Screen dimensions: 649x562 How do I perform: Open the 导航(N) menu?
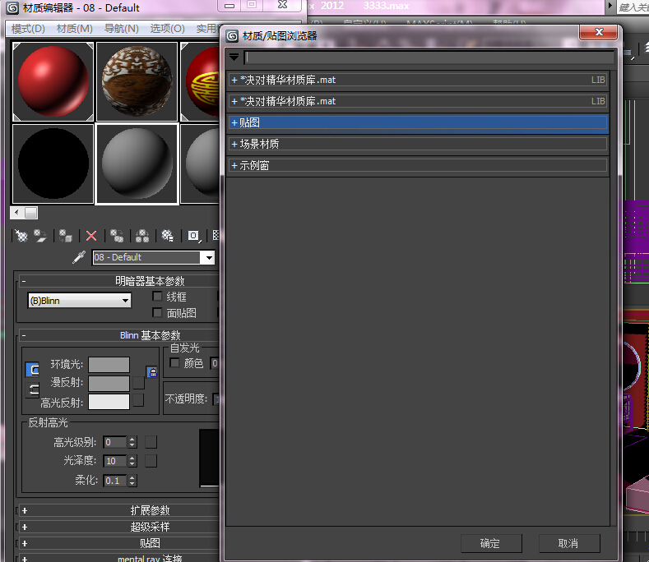(x=121, y=29)
